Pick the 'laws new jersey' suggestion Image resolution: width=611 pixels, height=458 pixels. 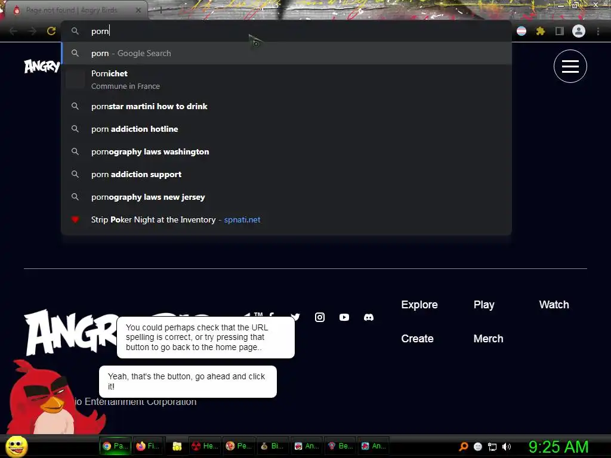(286, 197)
